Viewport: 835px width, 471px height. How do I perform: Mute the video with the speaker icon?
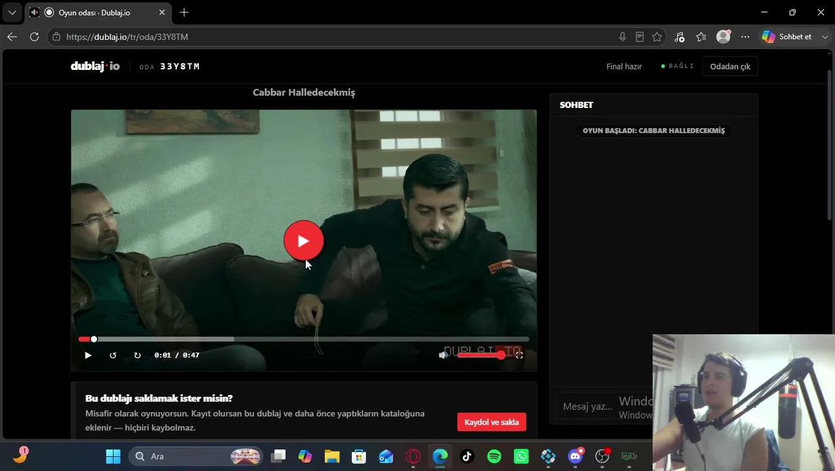[x=443, y=355]
